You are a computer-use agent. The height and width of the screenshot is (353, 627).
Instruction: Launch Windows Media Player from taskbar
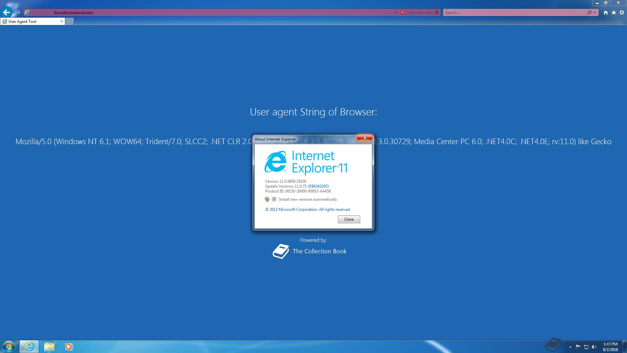[69, 346]
